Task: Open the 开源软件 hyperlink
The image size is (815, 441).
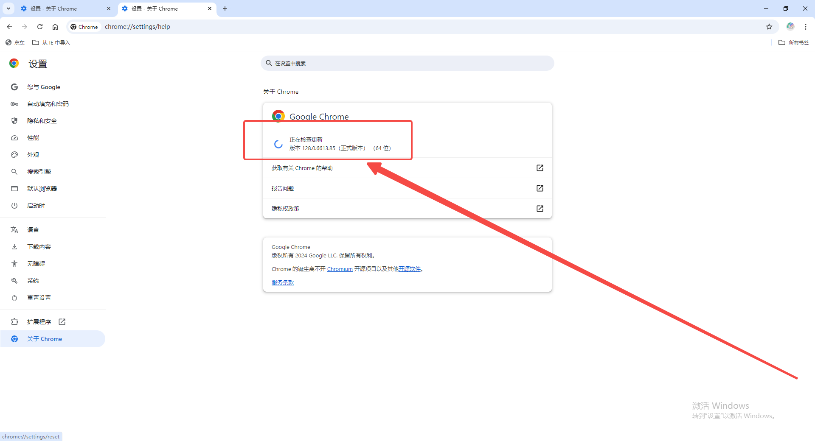Action: tap(409, 269)
